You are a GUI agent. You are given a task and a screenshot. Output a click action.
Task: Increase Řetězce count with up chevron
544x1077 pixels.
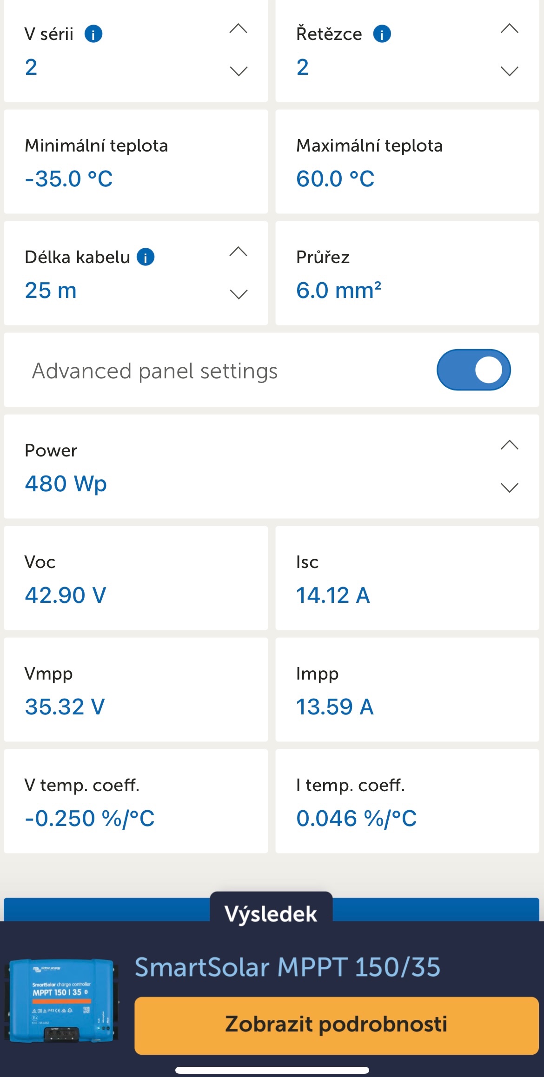[x=510, y=29]
